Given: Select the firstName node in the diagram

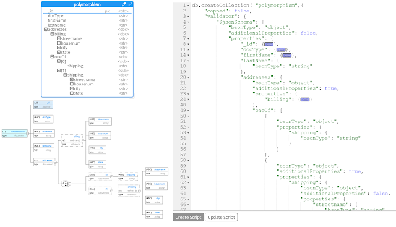Looking at the screenshot, I should 44,134.
